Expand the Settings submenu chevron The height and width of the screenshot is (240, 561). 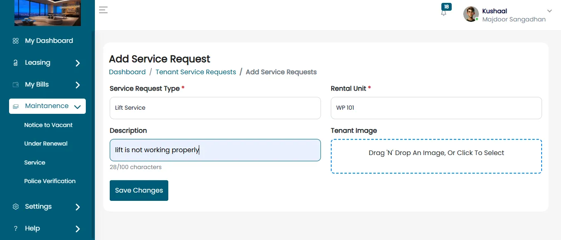point(78,207)
